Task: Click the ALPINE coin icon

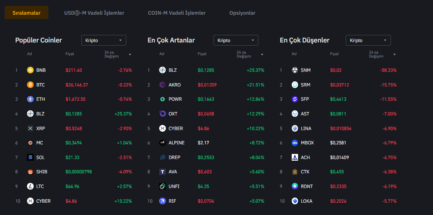Action: click(162, 143)
